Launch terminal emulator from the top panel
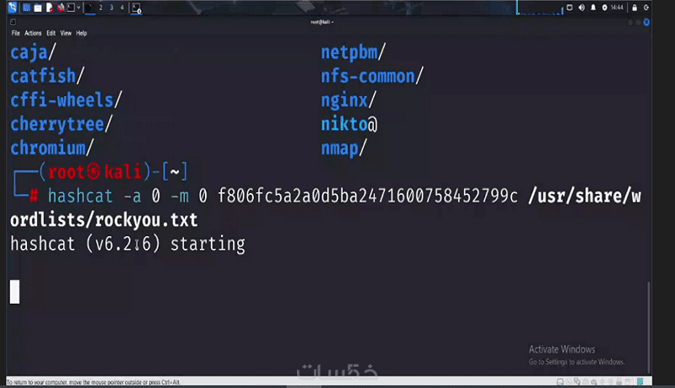 click(71, 8)
